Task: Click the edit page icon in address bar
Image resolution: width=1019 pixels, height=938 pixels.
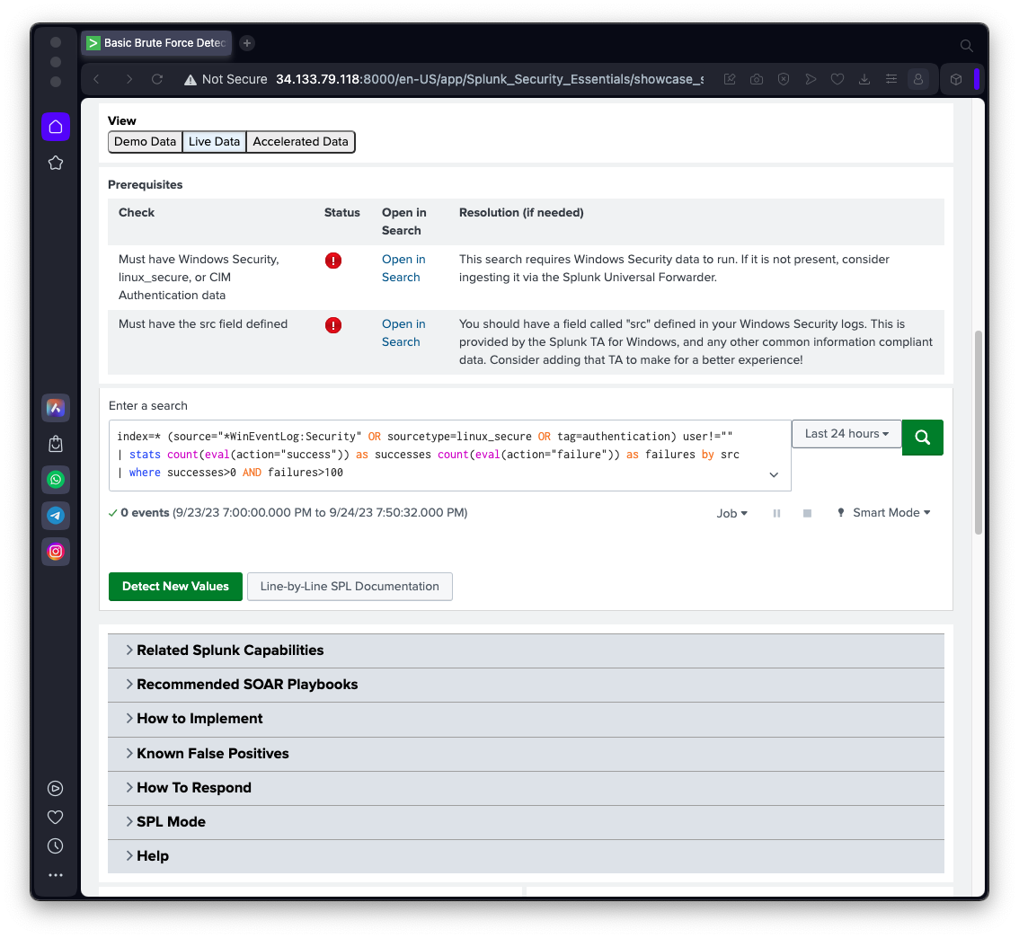Action: coord(730,79)
